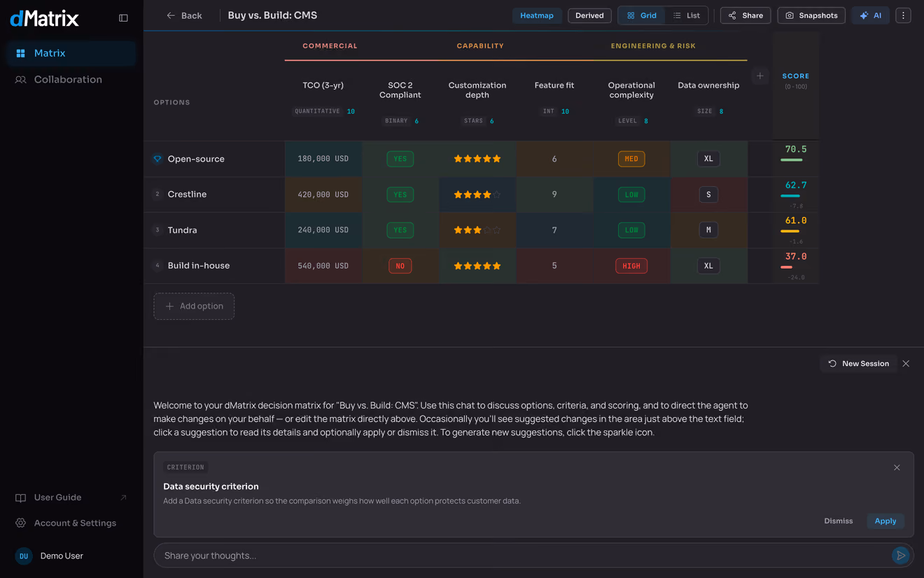Open the Snapshots camera button
924x578 pixels.
pyautogui.click(x=811, y=15)
